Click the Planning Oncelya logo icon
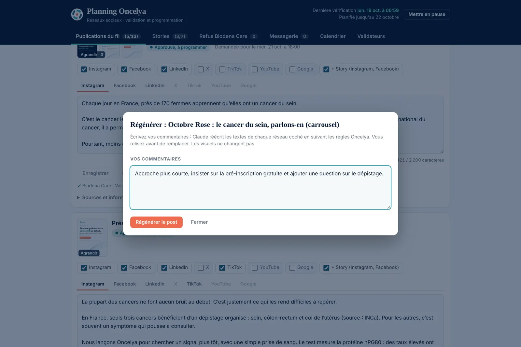Screen dimensions: 521x347 (77, 14)
